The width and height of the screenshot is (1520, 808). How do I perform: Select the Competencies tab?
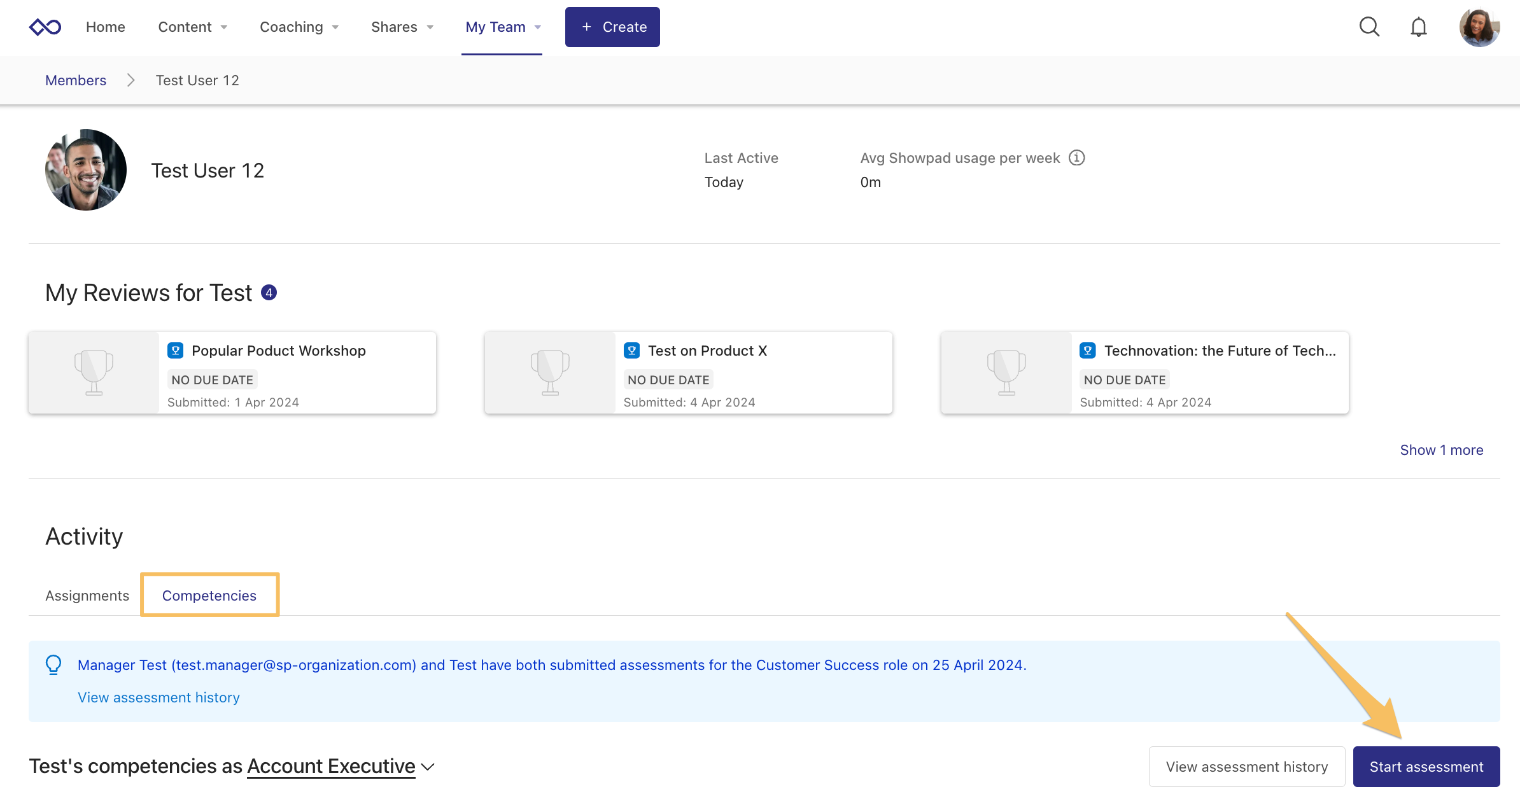tap(209, 596)
